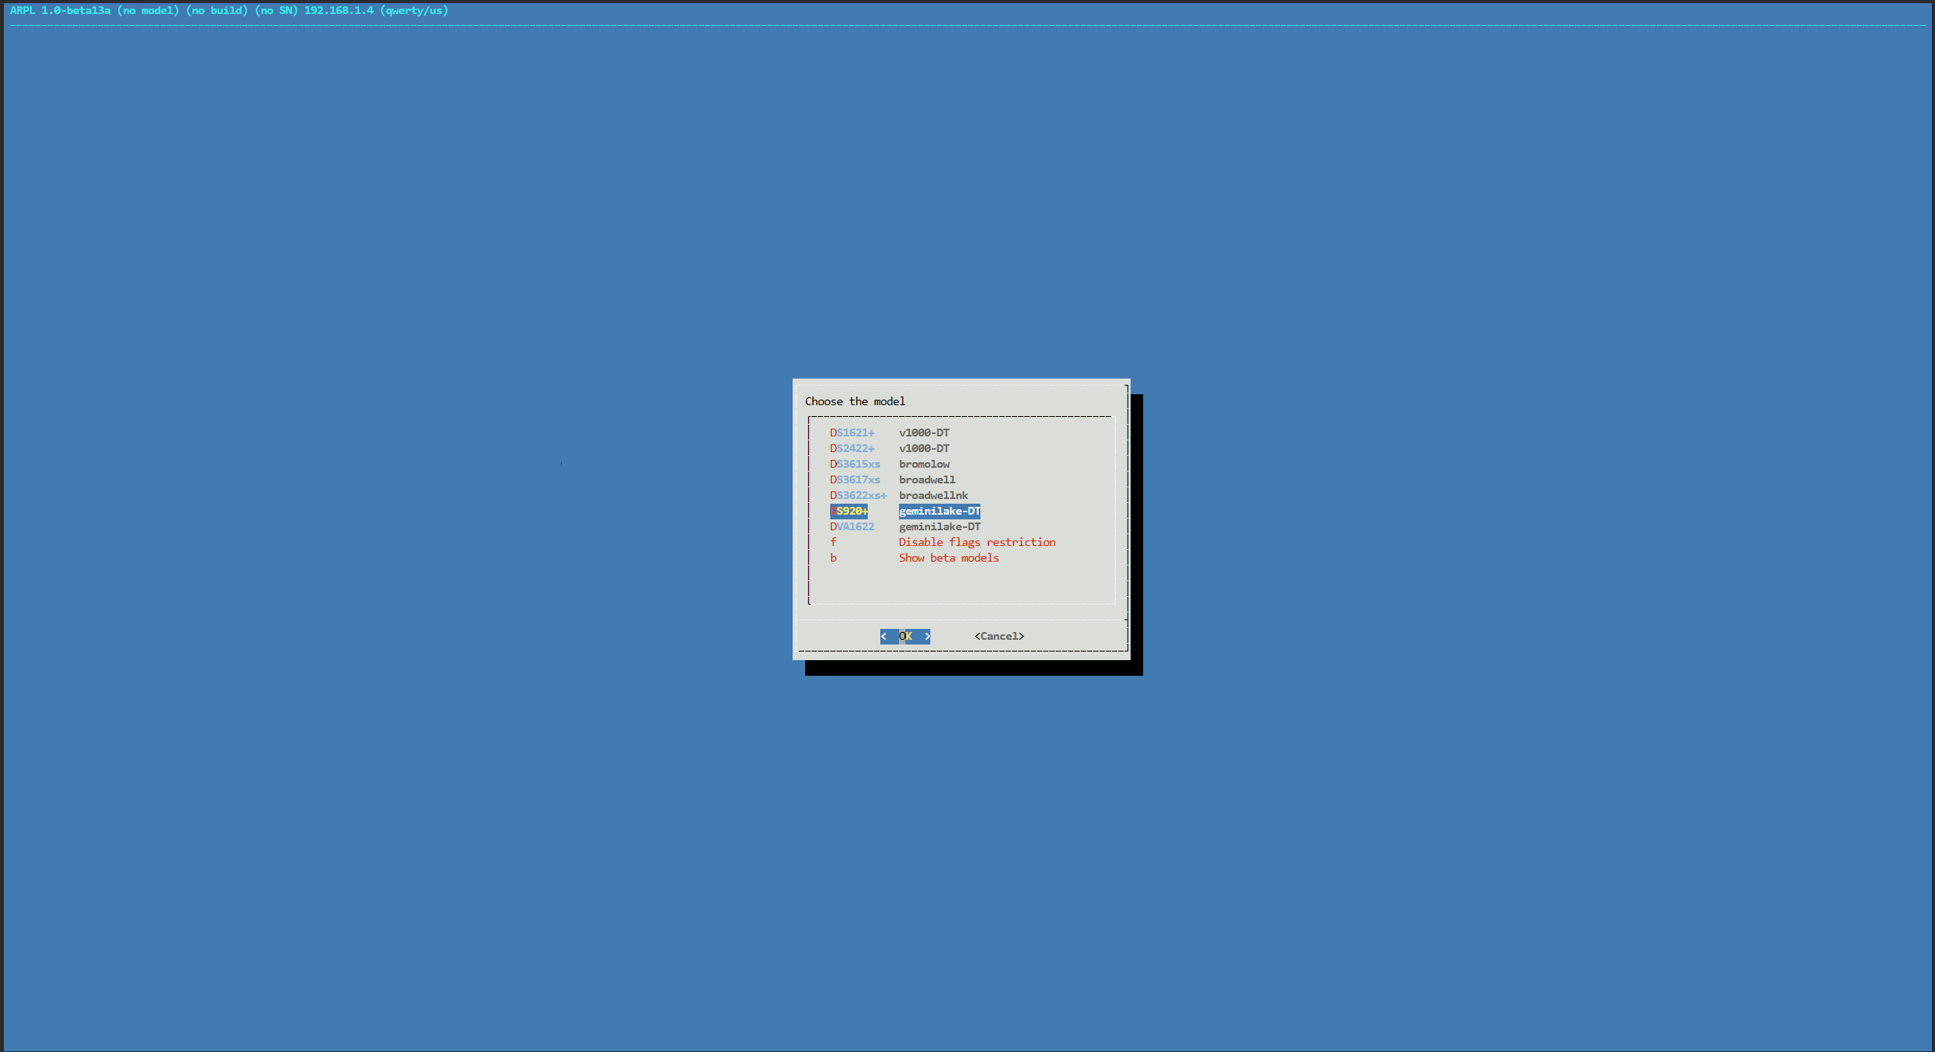Click the 'bromolow' platform text
This screenshot has width=1935, height=1052.
(x=924, y=464)
